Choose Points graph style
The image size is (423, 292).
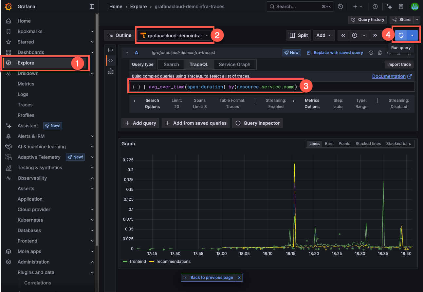point(344,144)
